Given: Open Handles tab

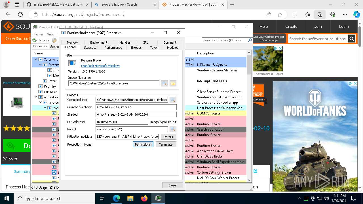Looking at the screenshot, I should (x=125, y=42).
